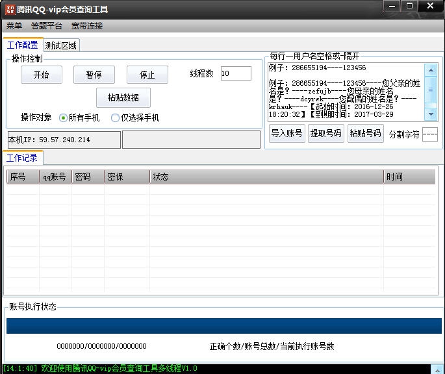Click the 粘贴号码 button
Viewport: 445px width, 374px height.
(366, 133)
